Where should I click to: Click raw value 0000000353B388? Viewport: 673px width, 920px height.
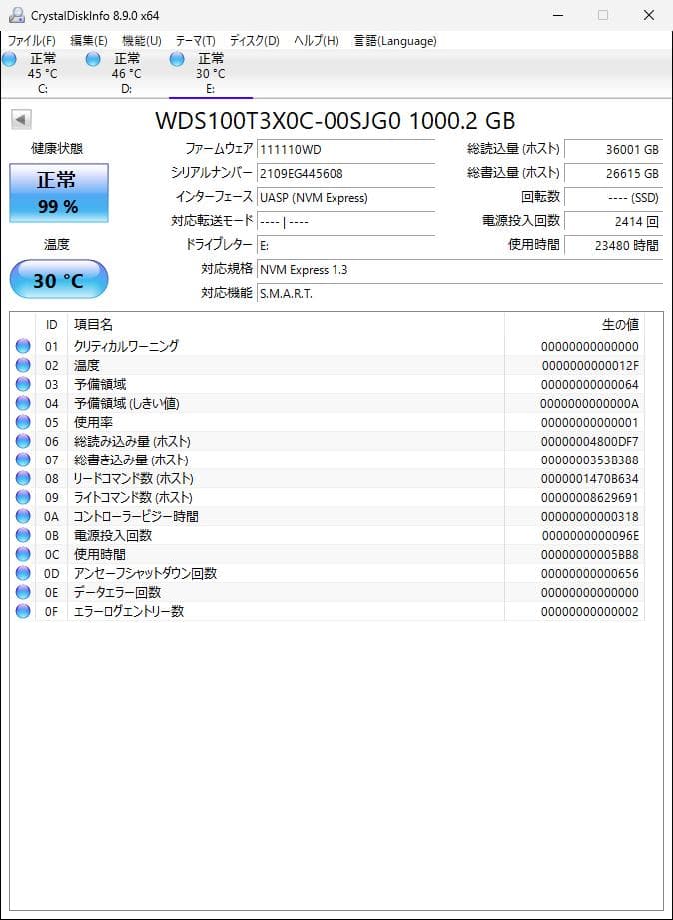tap(590, 460)
